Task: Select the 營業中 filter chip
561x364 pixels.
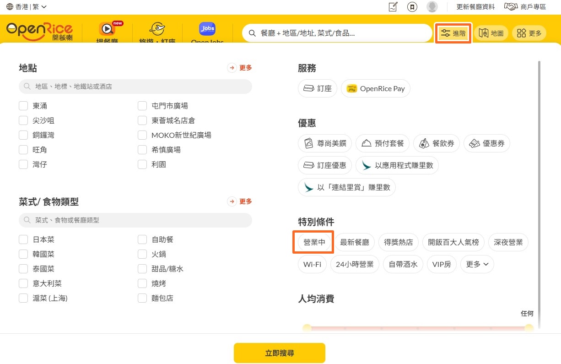Action: pos(314,242)
